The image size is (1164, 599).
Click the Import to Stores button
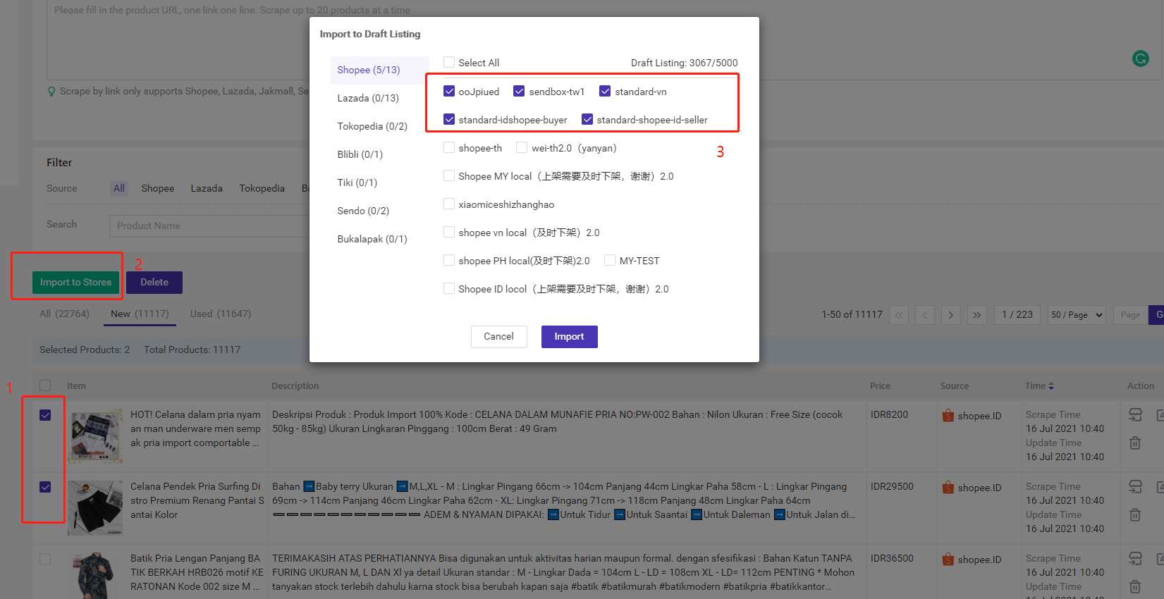tap(75, 283)
